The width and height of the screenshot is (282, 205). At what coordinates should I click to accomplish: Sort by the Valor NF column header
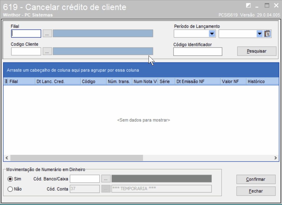[x=233, y=81]
